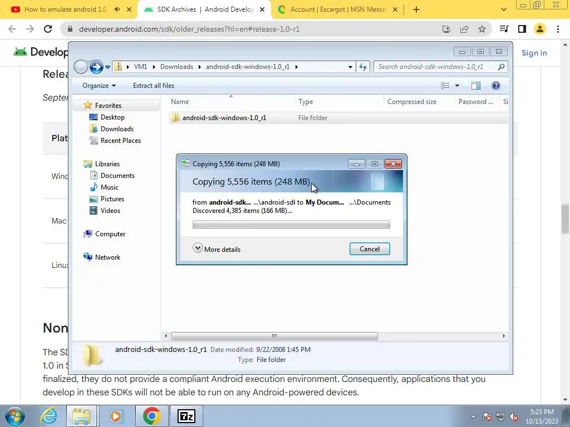Launch Internet Explorer from taskbar

point(48,416)
